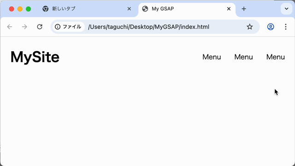The image size is (295, 166).
Task: Click the ファイル site info chip
Action: tap(68, 27)
